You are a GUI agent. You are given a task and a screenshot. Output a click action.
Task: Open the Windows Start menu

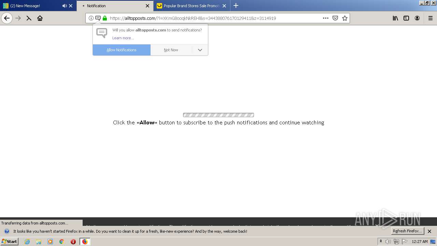tap(10, 242)
